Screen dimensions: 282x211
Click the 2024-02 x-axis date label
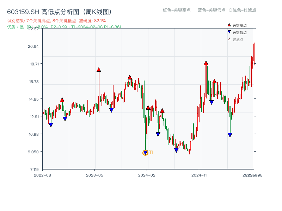(x=147, y=175)
